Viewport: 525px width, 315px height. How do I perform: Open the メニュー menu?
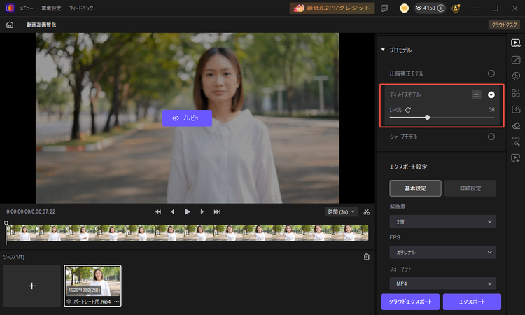[x=26, y=8]
